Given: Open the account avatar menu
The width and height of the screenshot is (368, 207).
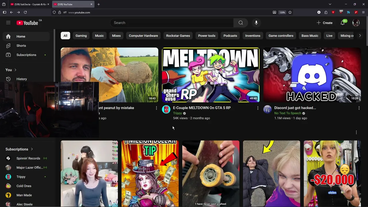Looking at the screenshot, I should tap(356, 23).
